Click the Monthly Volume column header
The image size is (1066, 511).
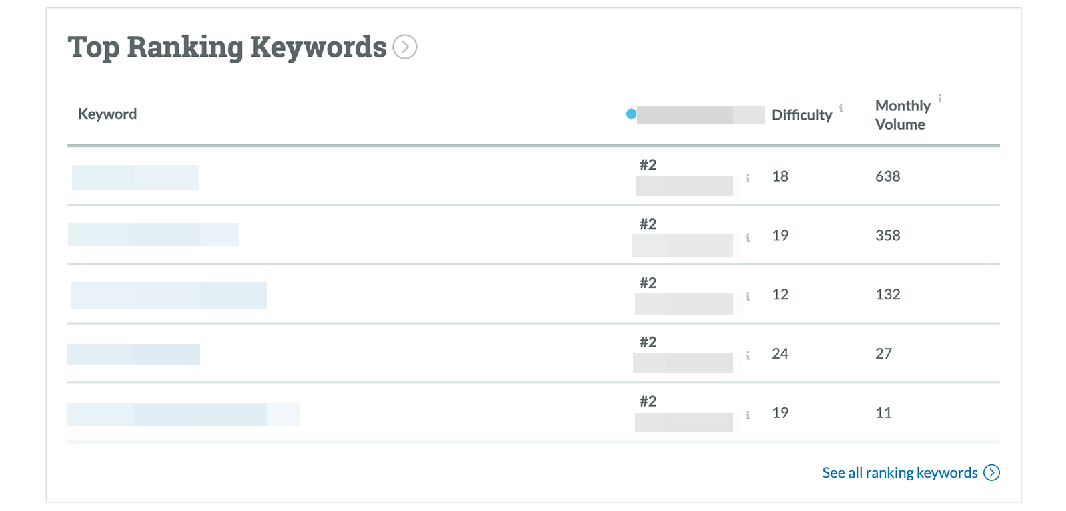(902, 115)
